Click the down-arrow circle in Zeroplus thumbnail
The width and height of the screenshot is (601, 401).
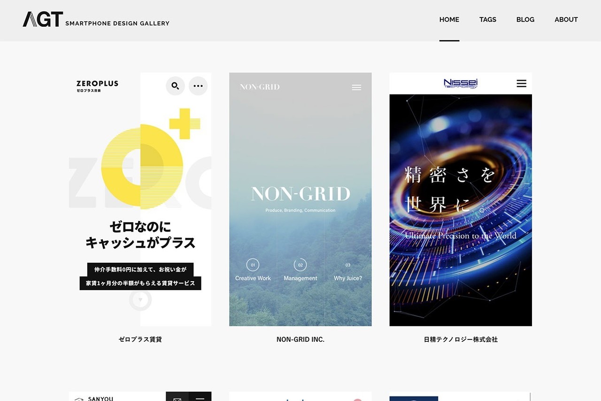(x=140, y=299)
